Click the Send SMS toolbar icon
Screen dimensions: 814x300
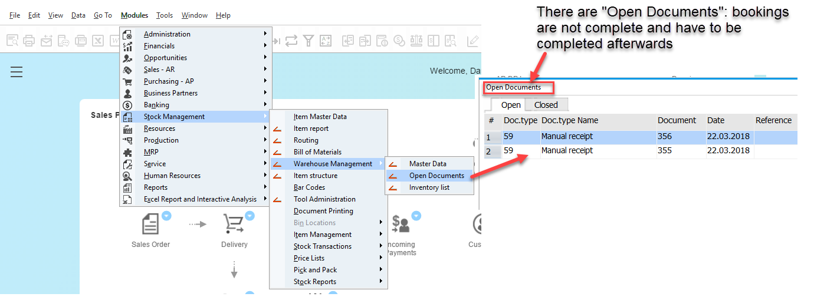coord(64,41)
